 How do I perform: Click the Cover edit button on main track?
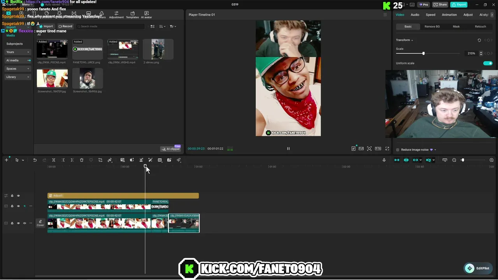[x=40, y=223]
